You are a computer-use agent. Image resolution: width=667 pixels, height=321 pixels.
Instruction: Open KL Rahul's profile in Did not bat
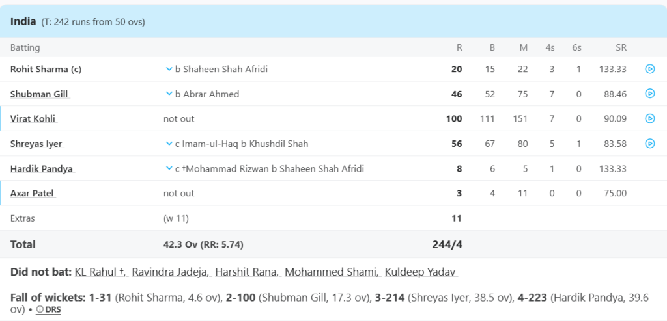98,272
